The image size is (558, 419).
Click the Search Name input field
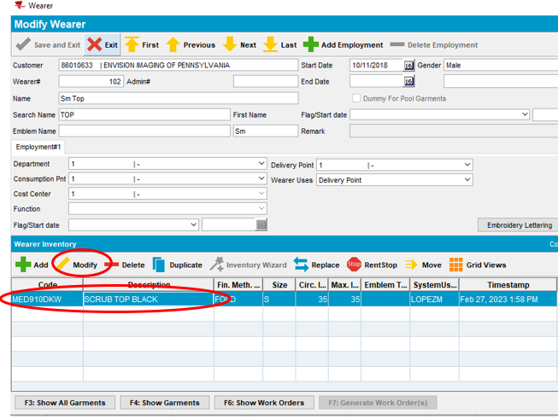(x=144, y=114)
